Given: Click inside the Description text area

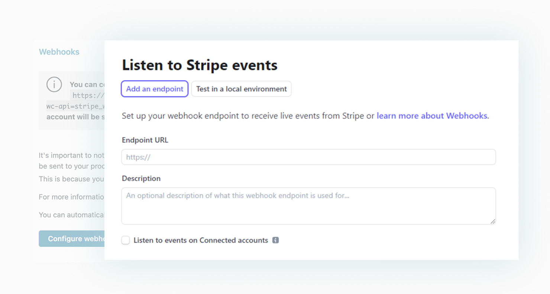Looking at the screenshot, I should tap(308, 206).
